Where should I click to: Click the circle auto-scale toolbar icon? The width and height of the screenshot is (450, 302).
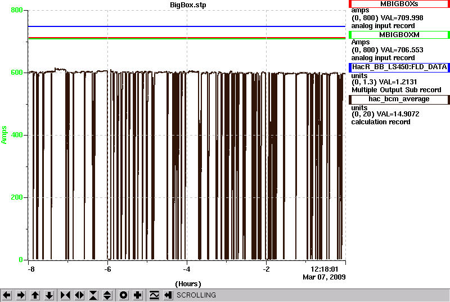[x=124, y=295]
